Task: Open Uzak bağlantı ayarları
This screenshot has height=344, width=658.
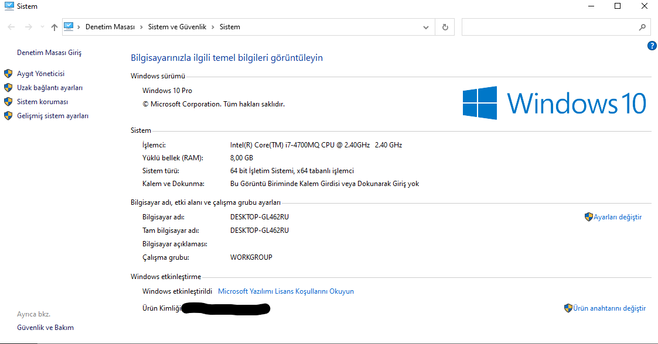Action: click(50, 88)
